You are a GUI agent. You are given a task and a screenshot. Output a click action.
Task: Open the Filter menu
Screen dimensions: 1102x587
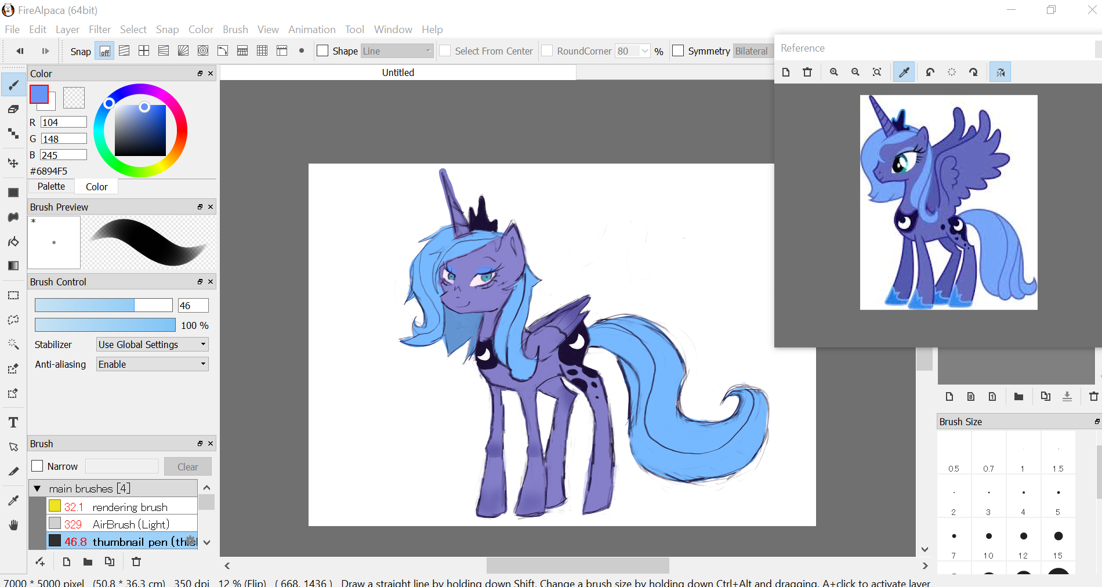100,30
